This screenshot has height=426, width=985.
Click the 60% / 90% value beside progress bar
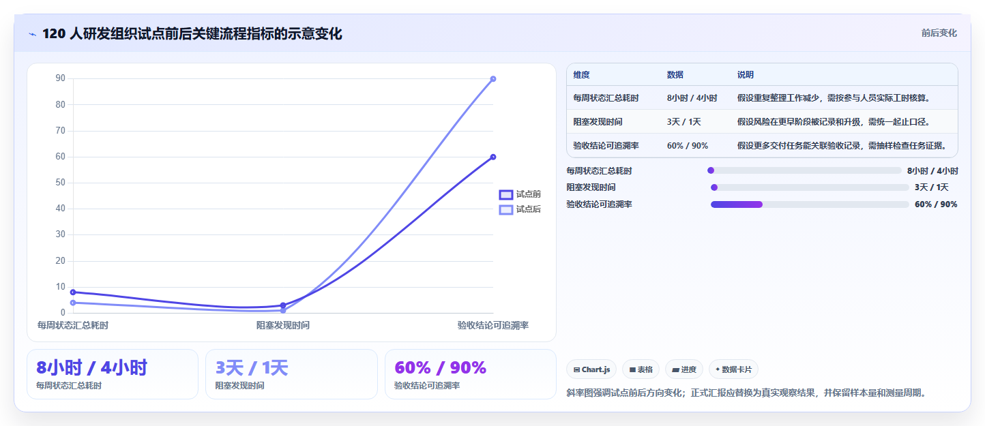tap(936, 204)
